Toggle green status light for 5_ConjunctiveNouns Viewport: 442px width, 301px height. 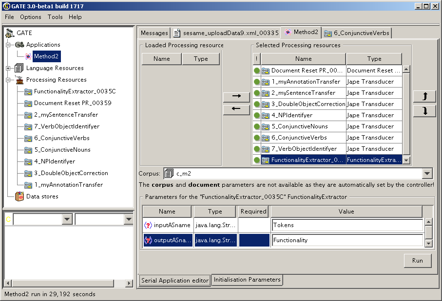pos(256,126)
